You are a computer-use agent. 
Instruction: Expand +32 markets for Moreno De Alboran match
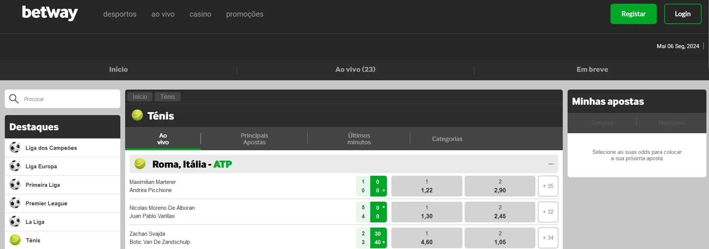(548, 212)
